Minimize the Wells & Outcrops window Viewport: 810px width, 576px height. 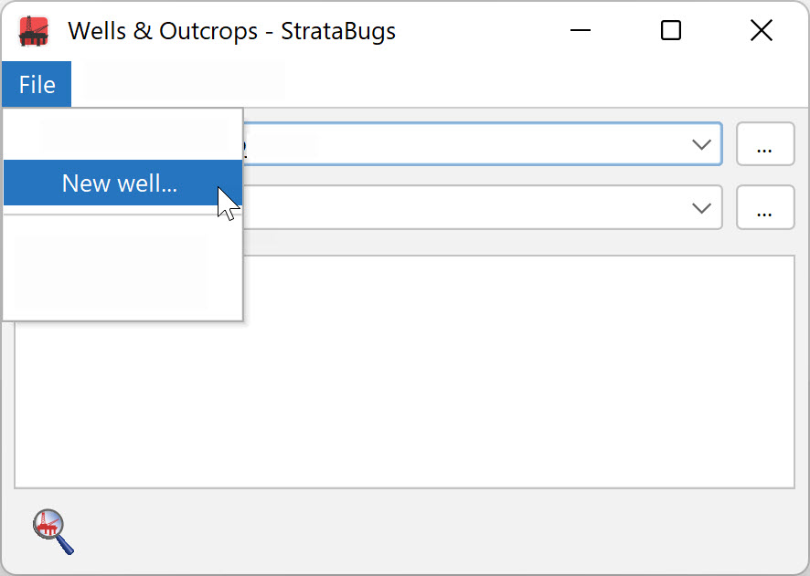pos(581,30)
